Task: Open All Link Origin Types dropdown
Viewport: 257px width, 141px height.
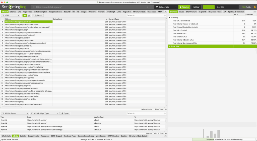Action: pyautogui.click(x=44, y=113)
